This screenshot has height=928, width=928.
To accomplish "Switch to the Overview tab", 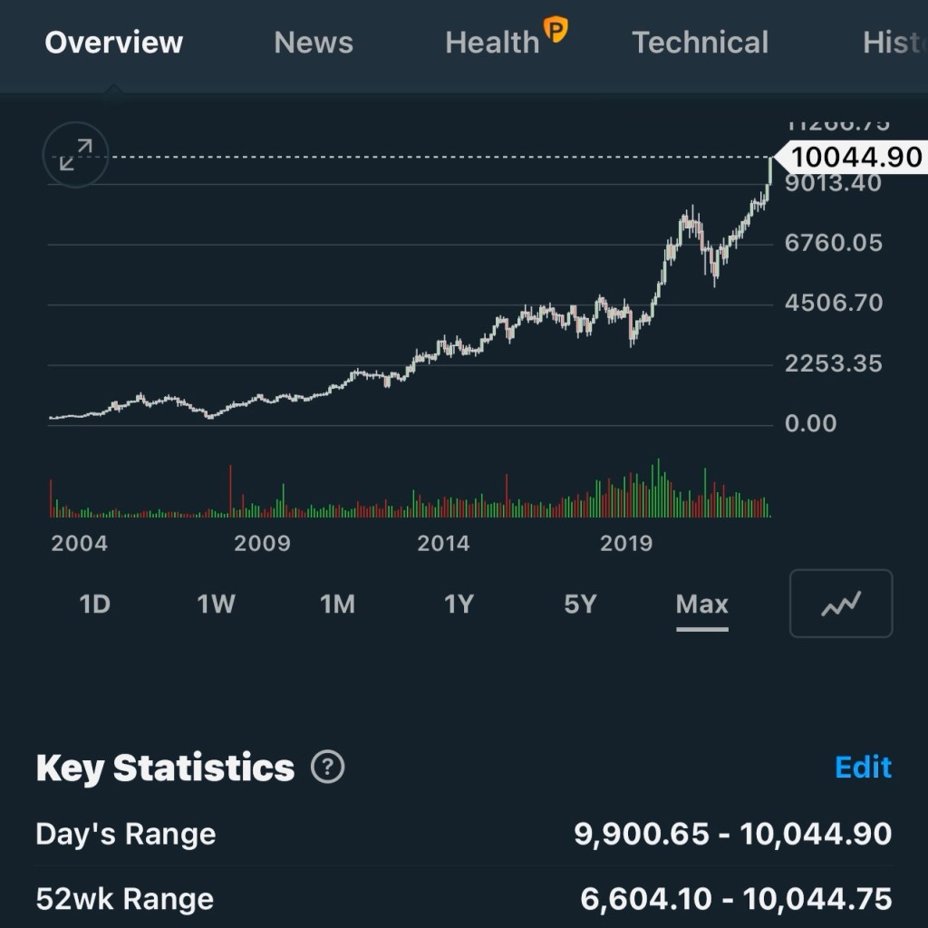I will click(x=114, y=43).
